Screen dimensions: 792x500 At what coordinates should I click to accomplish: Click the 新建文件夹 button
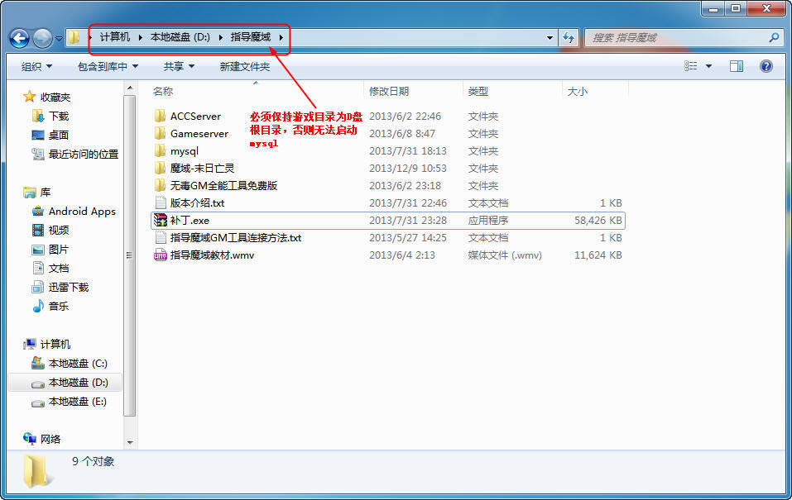(244, 66)
